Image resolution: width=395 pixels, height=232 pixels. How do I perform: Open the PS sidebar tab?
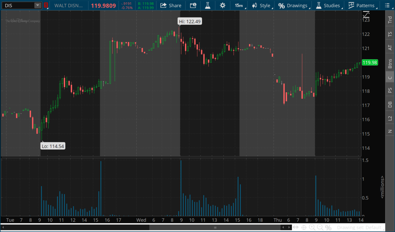pyautogui.click(x=390, y=90)
